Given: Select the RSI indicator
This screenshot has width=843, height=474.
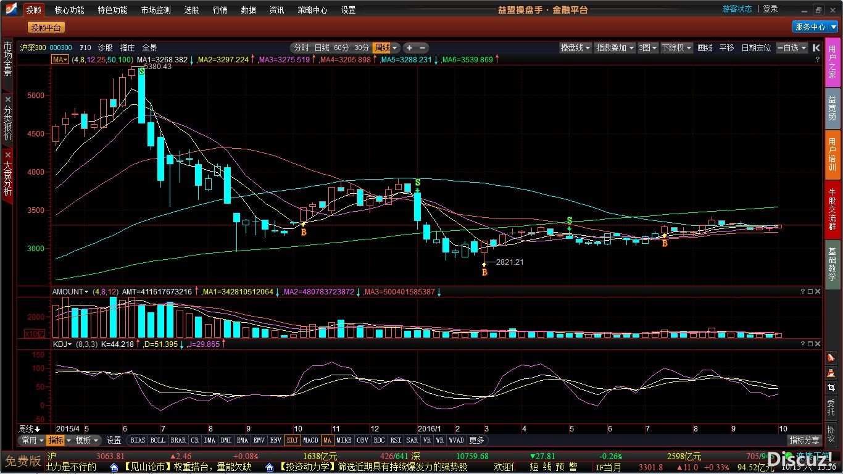Looking at the screenshot, I should 396,440.
